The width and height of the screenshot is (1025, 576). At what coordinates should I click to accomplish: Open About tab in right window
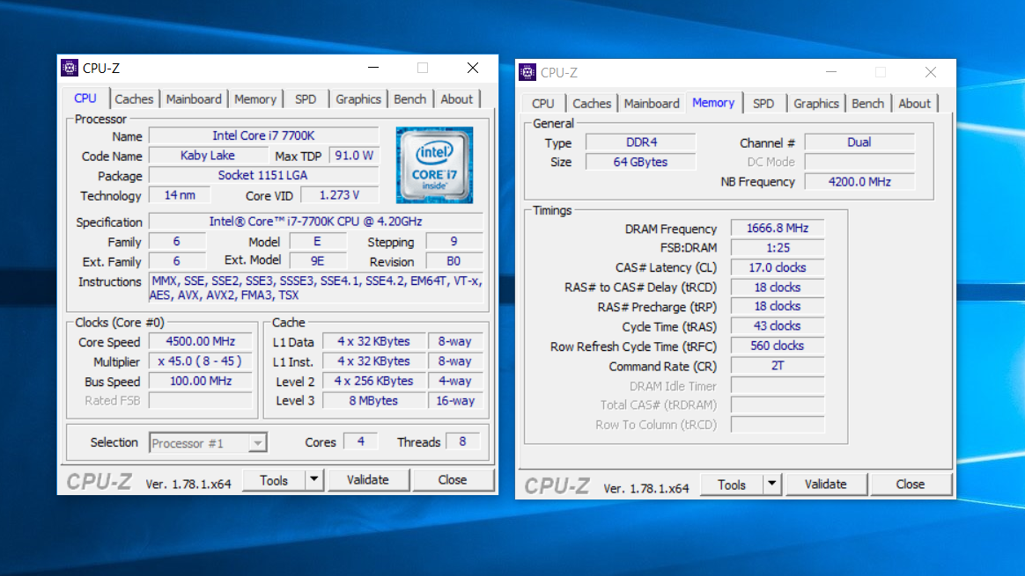(x=914, y=104)
